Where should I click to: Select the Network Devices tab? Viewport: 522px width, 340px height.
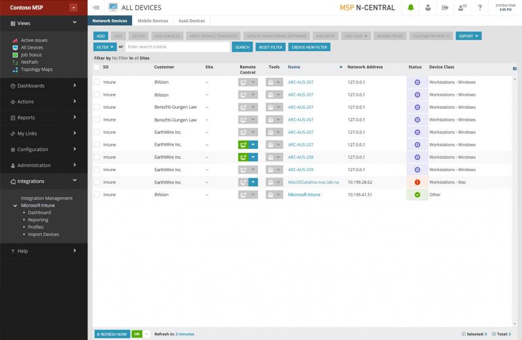[x=110, y=21]
